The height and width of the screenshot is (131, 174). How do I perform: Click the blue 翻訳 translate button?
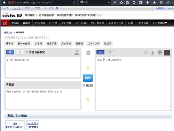88,78
